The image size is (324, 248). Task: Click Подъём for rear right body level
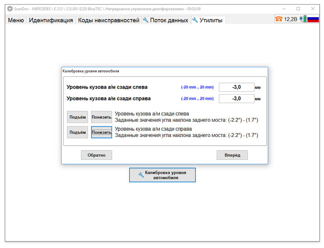click(77, 132)
